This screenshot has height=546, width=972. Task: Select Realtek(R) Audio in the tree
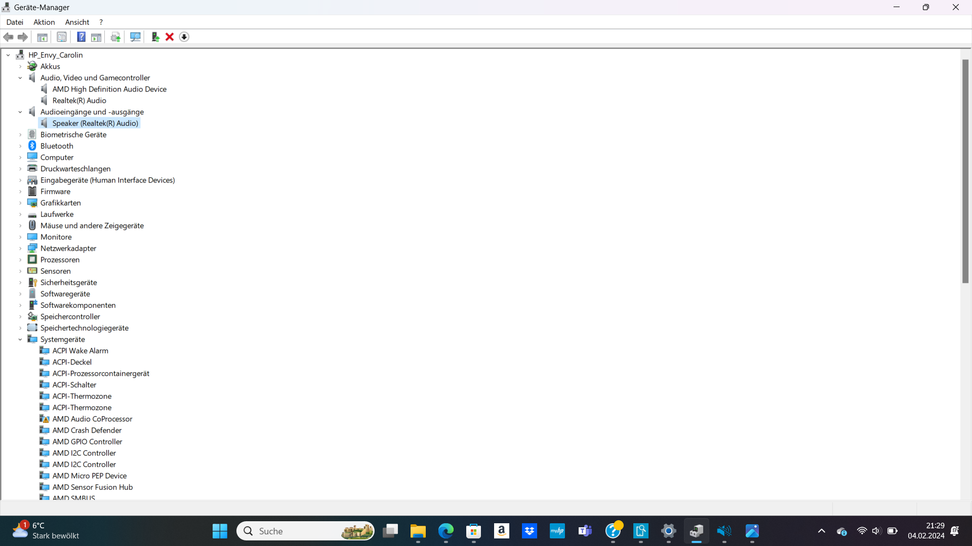coord(79,100)
